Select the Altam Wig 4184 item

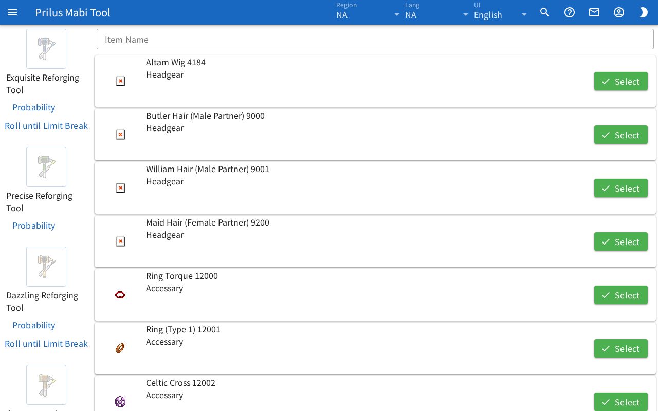[x=621, y=81]
